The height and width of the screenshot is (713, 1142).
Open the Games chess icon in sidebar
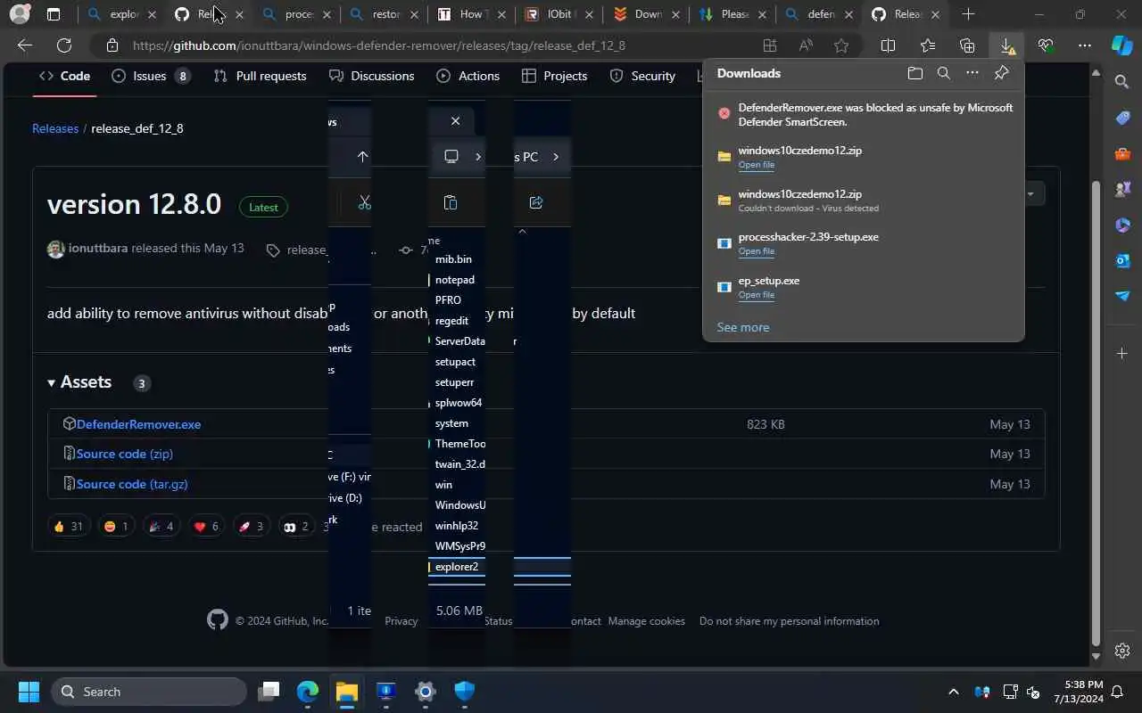coord(1122,189)
